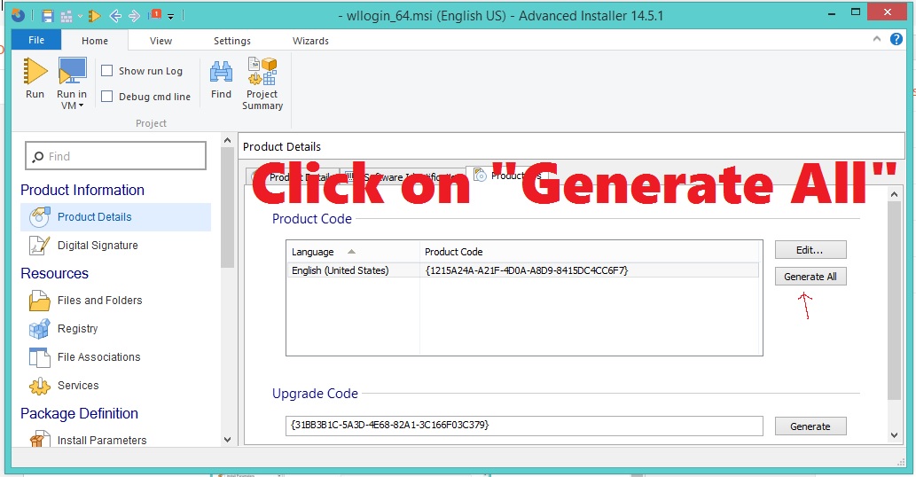
Task: Switch to the Settings ribbon tab
Action: 232,41
